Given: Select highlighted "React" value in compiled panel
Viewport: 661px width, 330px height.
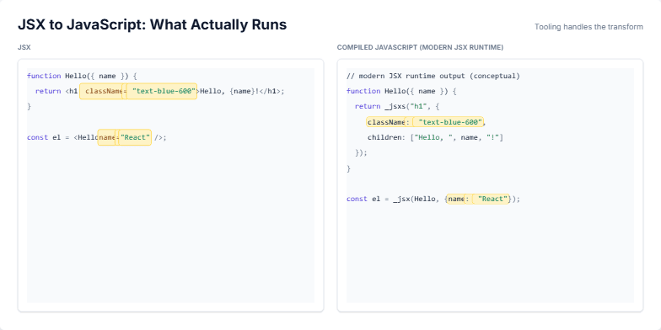Looking at the screenshot, I should (x=491, y=199).
